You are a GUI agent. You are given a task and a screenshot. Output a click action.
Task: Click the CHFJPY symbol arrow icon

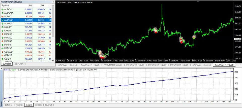pos(3,31)
